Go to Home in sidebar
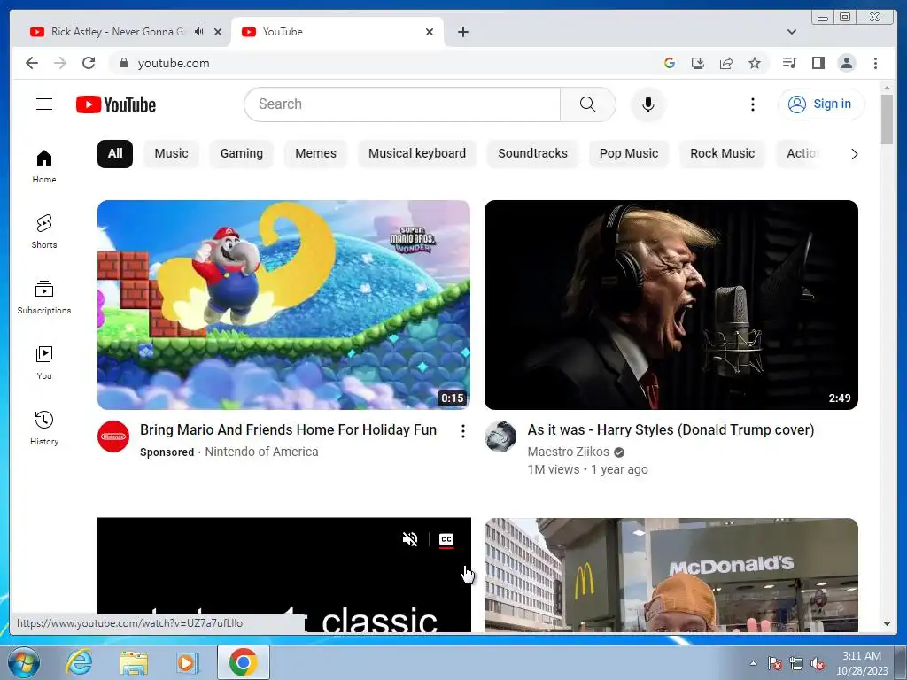This screenshot has height=680, width=907. [44, 167]
